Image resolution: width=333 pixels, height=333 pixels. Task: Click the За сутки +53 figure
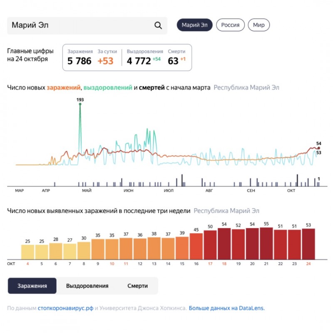click(105, 61)
